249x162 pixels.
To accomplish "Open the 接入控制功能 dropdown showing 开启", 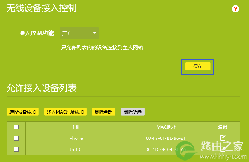I will pyautogui.click(x=79, y=33).
